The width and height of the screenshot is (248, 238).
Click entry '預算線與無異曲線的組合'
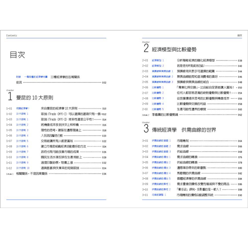pos(193,82)
